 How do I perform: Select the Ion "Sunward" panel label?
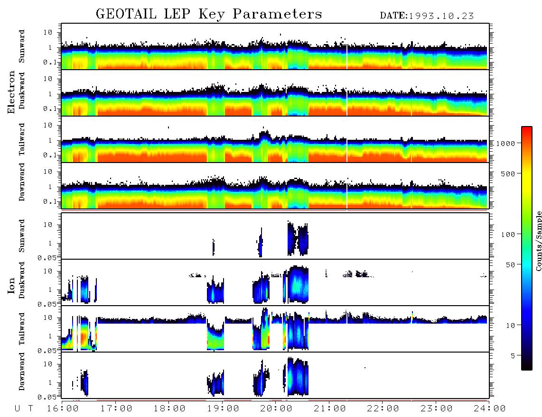coord(22,236)
